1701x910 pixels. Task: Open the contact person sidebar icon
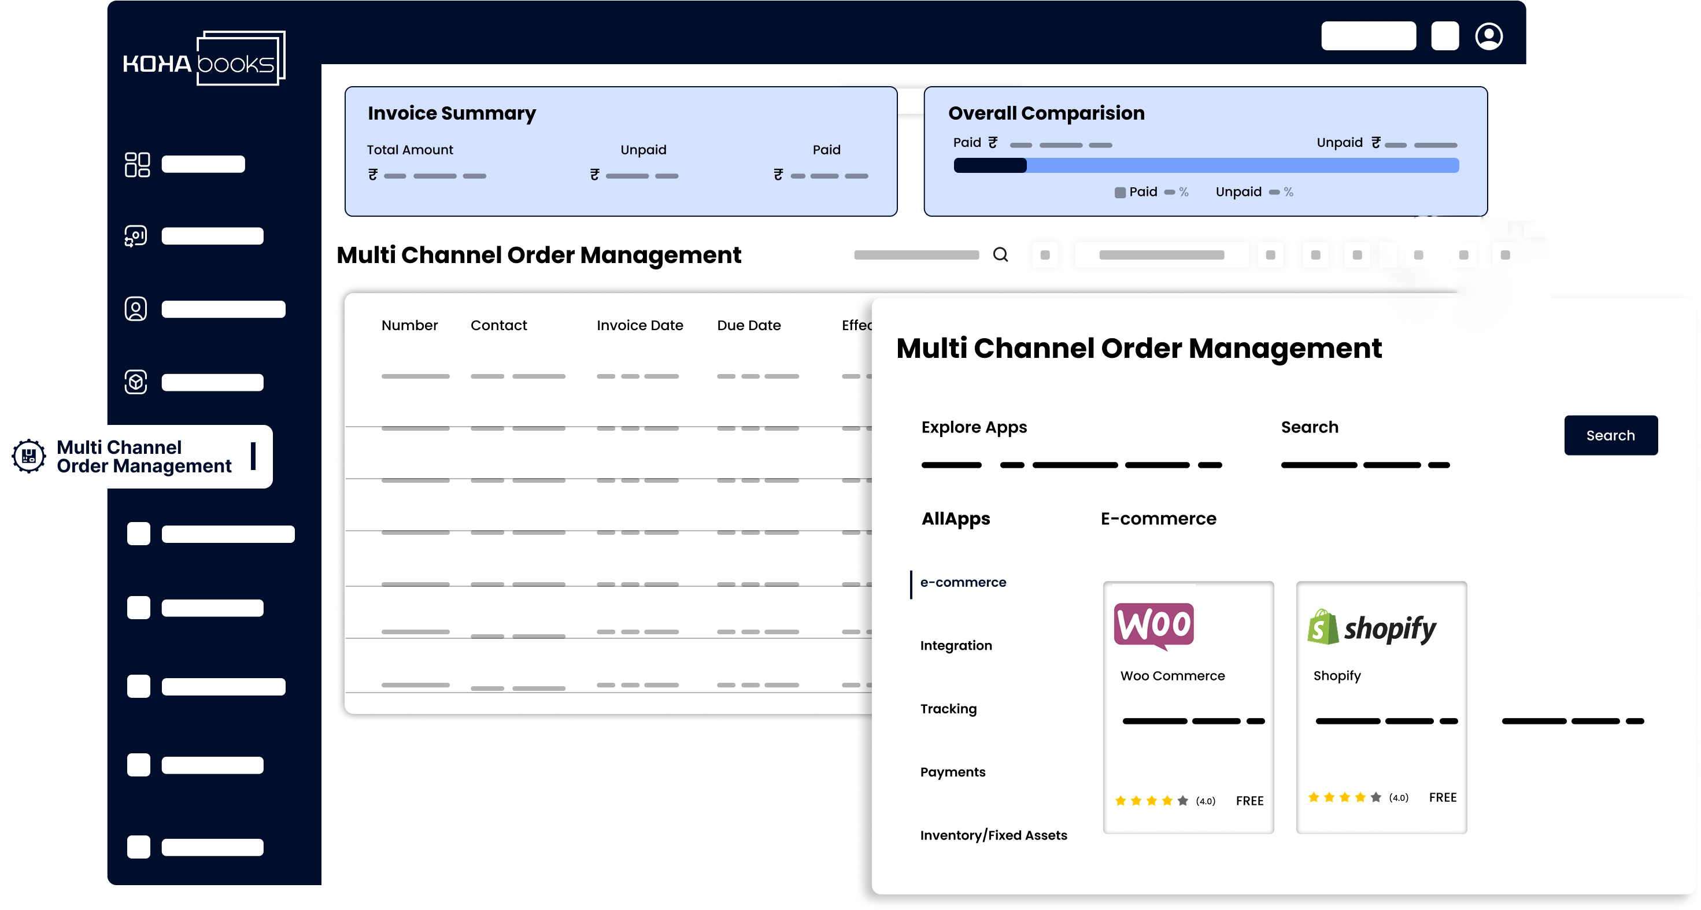(x=136, y=309)
